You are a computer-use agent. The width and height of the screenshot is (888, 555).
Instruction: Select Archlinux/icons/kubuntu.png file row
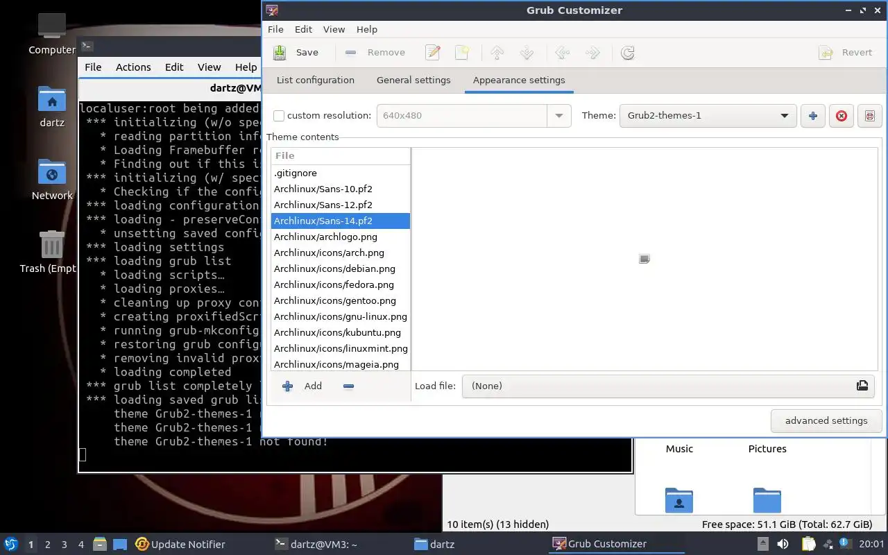[x=341, y=332]
